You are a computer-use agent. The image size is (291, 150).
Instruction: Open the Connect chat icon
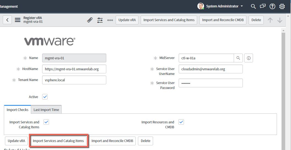click(x=263, y=6)
